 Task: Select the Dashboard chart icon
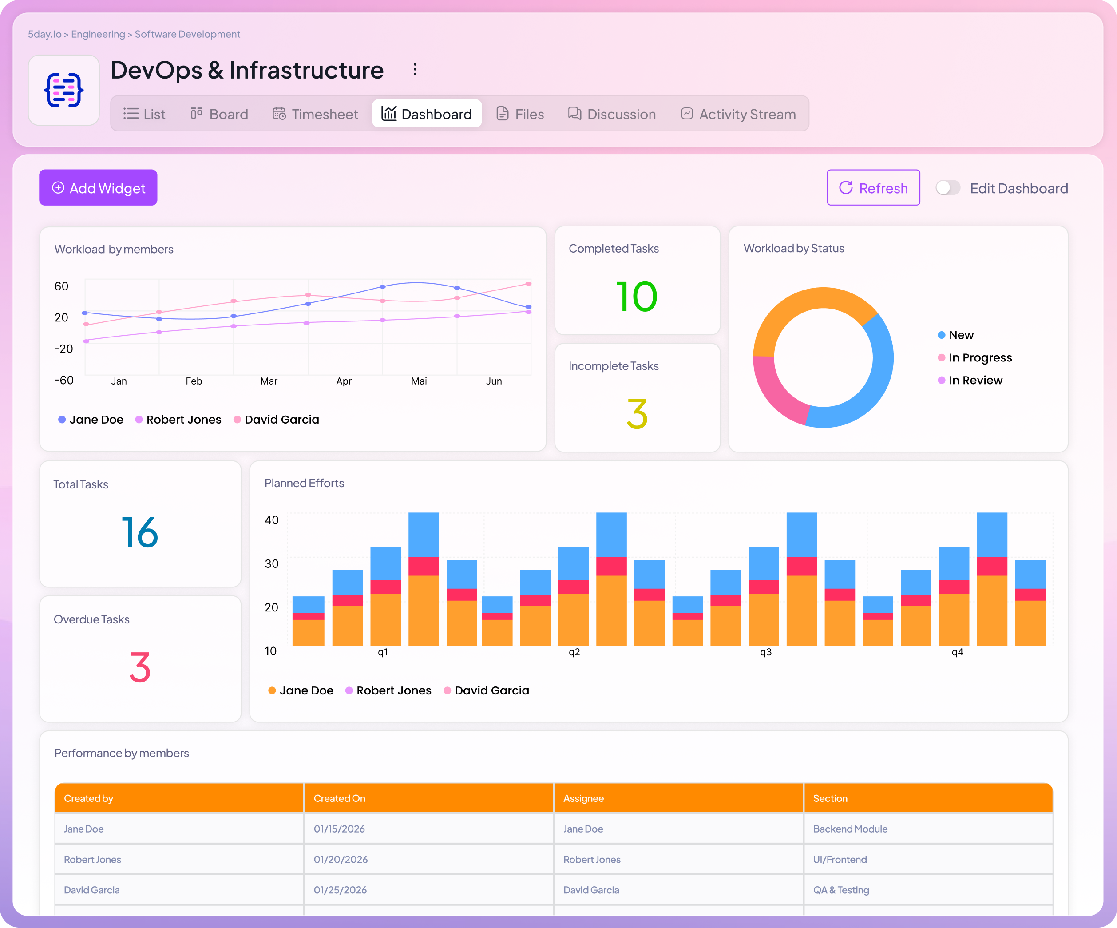(x=388, y=113)
